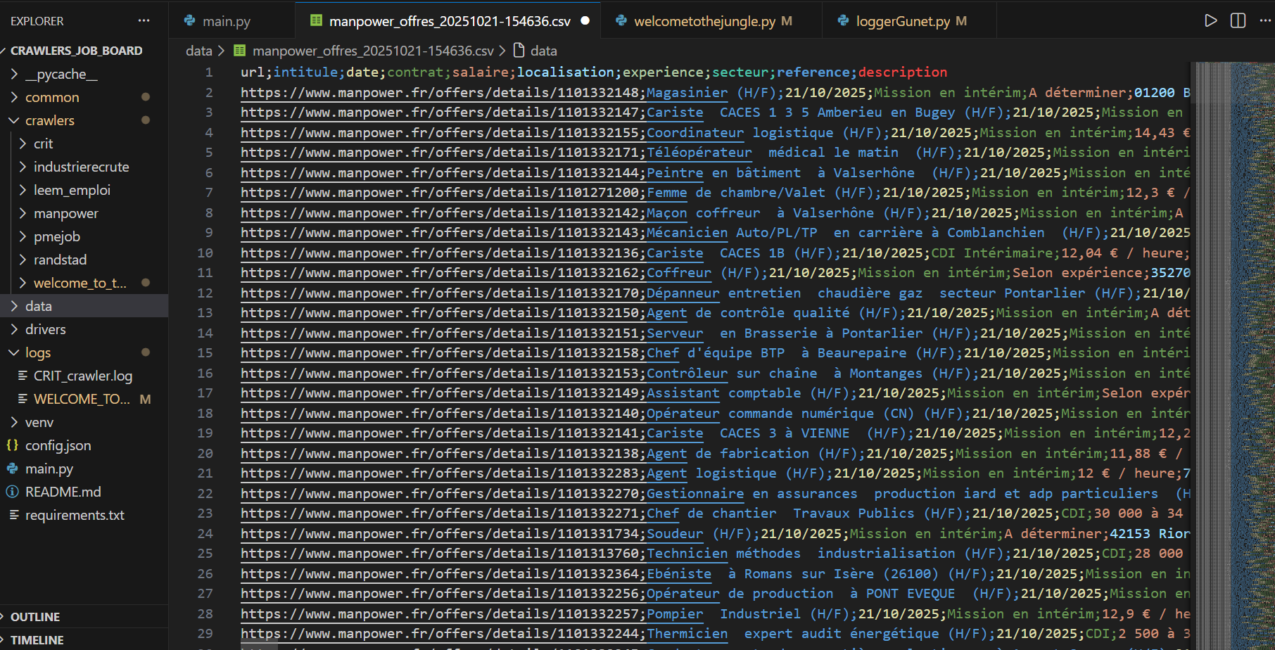Click breadcrumb CSV file icon
This screenshot has width=1275, height=650.
coord(239,51)
